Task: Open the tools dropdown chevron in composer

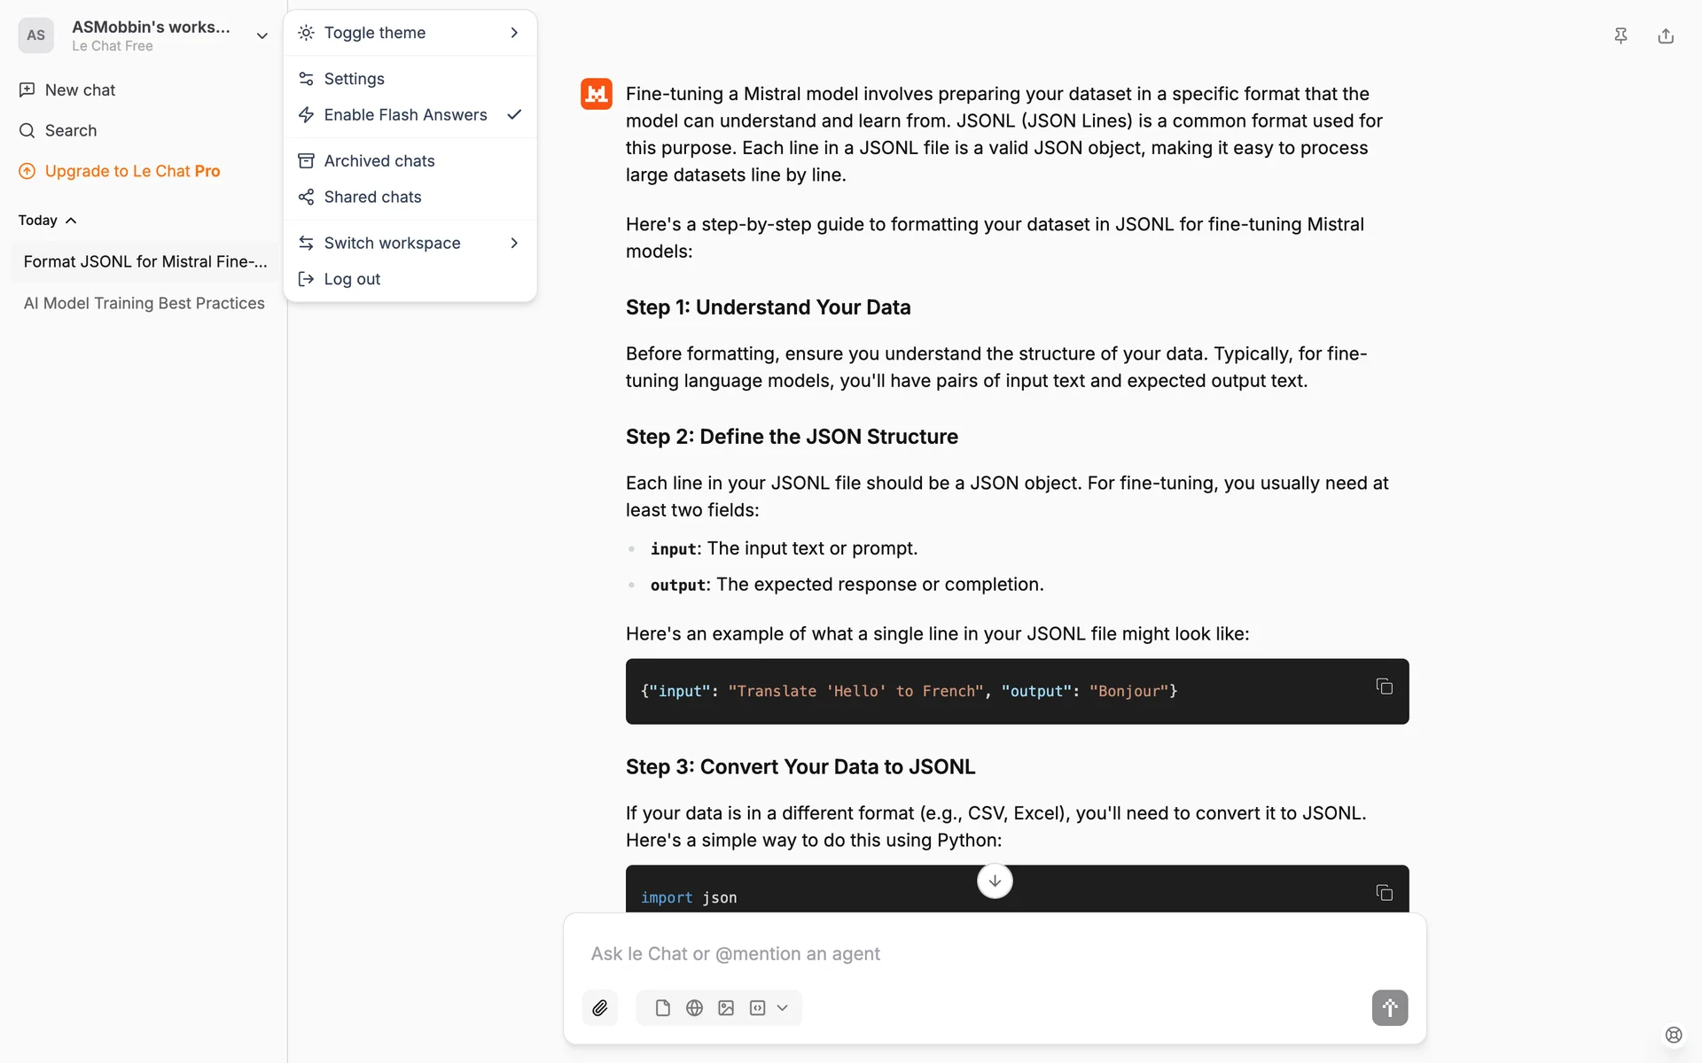Action: point(783,1008)
